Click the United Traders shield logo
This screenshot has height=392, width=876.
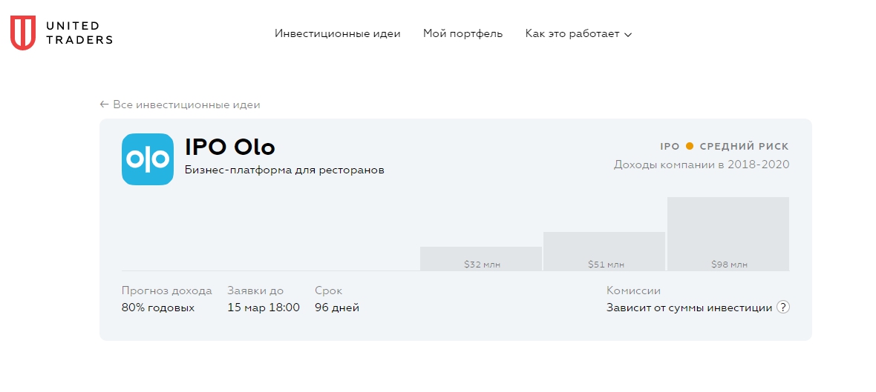point(23,33)
